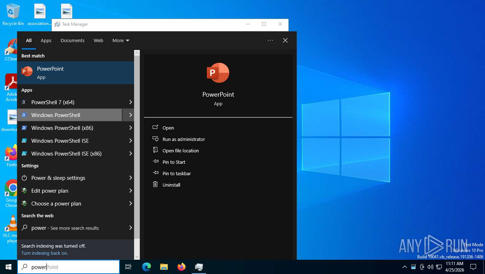
Task: Select the Windows PowerShell app result
Action: click(70, 115)
